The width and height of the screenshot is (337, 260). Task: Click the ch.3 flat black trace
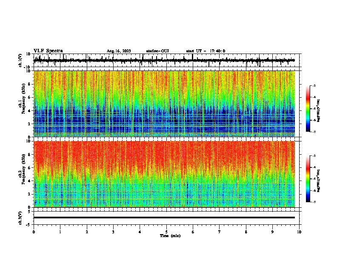click(164, 218)
